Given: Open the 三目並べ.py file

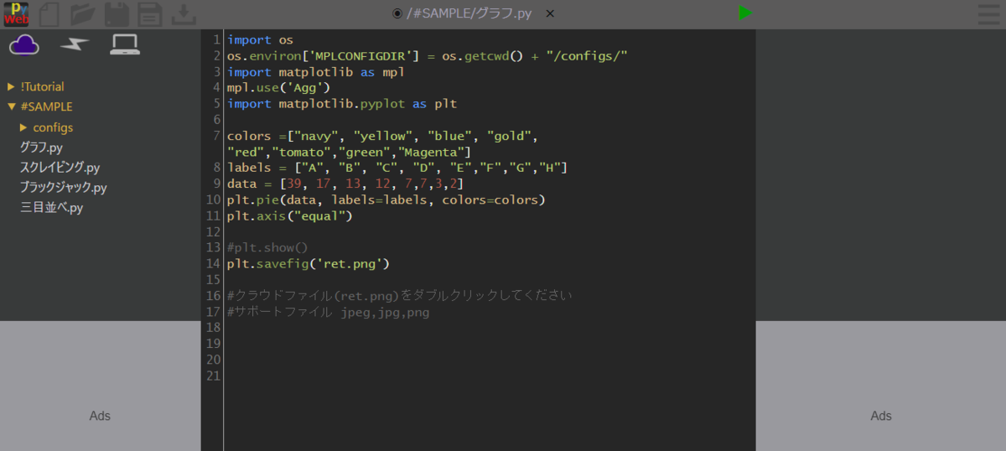Looking at the screenshot, I should (51, 208).
